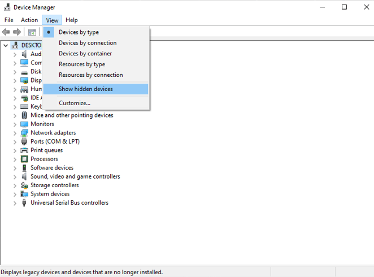Click the Computer monitor category icon
Image resolution: width=374 pixels, height=277 pixels.
click(x=24, y=63)
